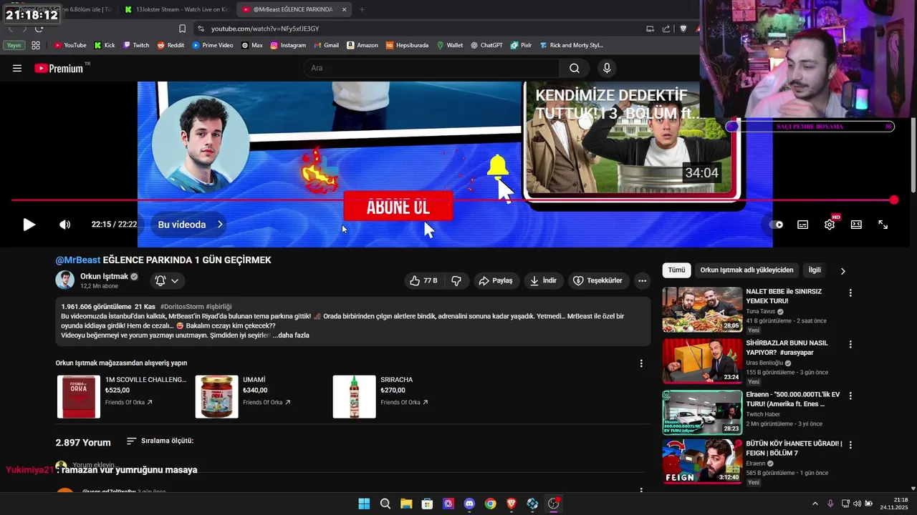Viewport: 917px width, 515px height.
Task: Bookmark this page with bookmark icon
Action: click(x=182, y=29)
